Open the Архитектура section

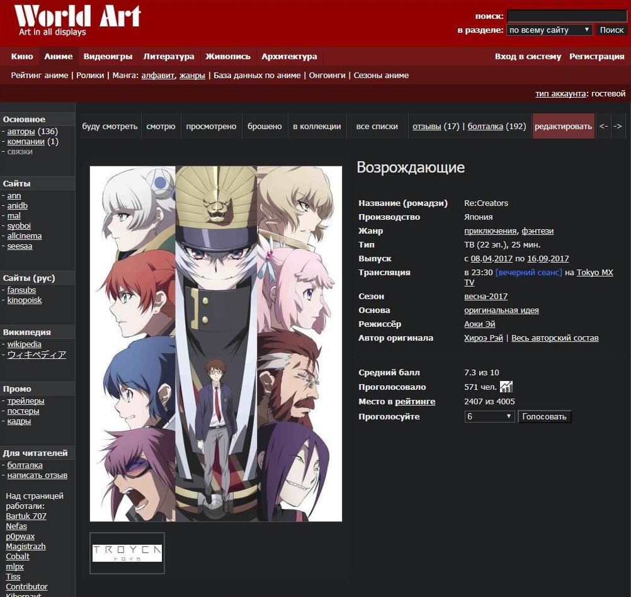pos(289,56)
